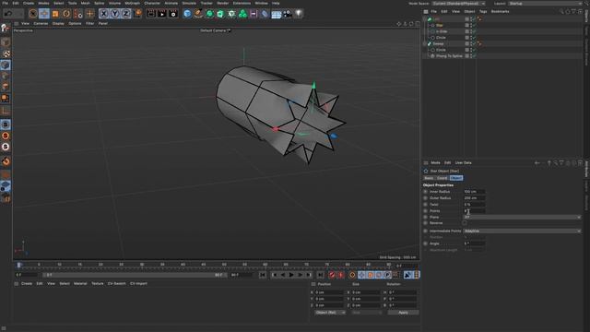The width and height of the screenshot is (590, 332).
Task: Open the File menu in menu bar
Action: click(x=6, y=3)
